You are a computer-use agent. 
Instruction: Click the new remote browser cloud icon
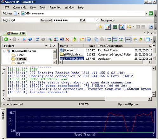[x=129, y=27]
